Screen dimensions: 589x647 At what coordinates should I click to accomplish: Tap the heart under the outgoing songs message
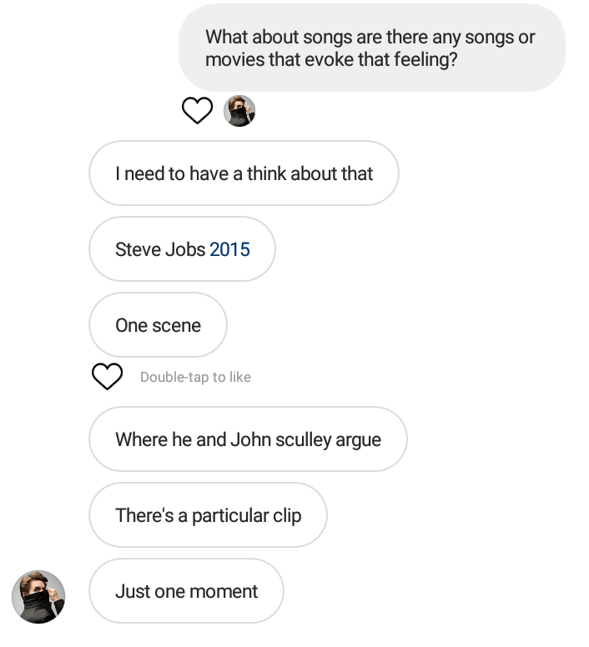(x=197, y=110)
